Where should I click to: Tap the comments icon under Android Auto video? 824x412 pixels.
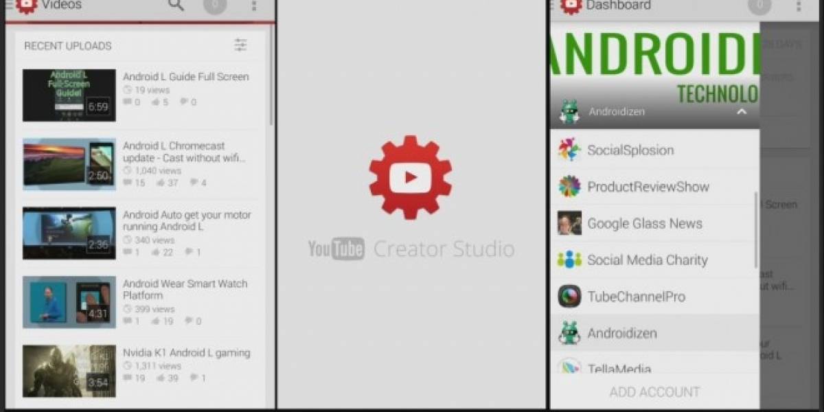pos(127,252)
